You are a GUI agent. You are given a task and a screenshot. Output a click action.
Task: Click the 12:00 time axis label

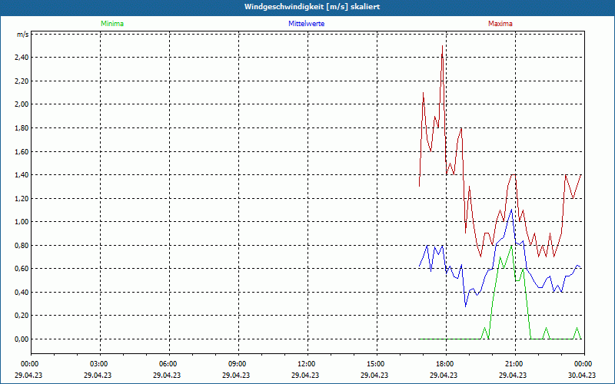pos(306,364)
